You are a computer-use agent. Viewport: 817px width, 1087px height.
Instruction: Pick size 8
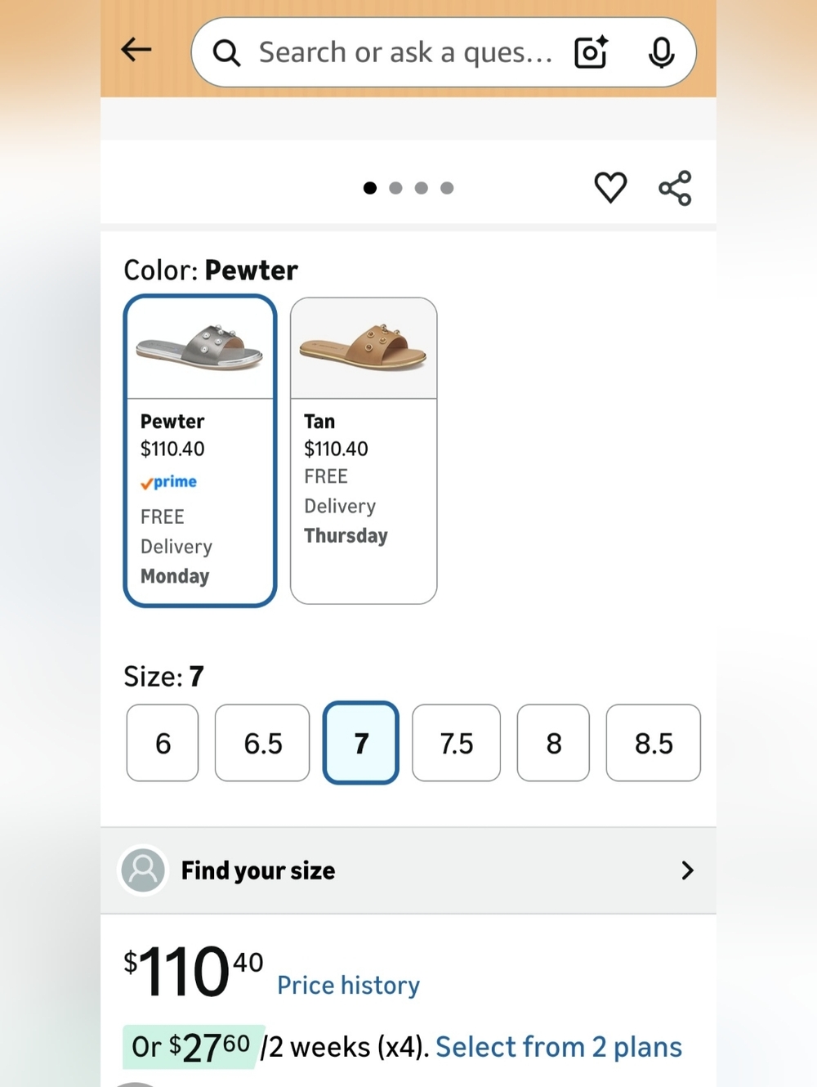553,743
